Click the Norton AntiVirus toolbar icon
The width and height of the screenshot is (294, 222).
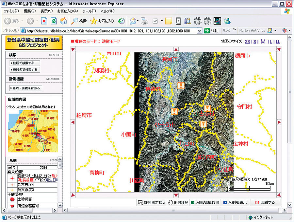point(270,31)
